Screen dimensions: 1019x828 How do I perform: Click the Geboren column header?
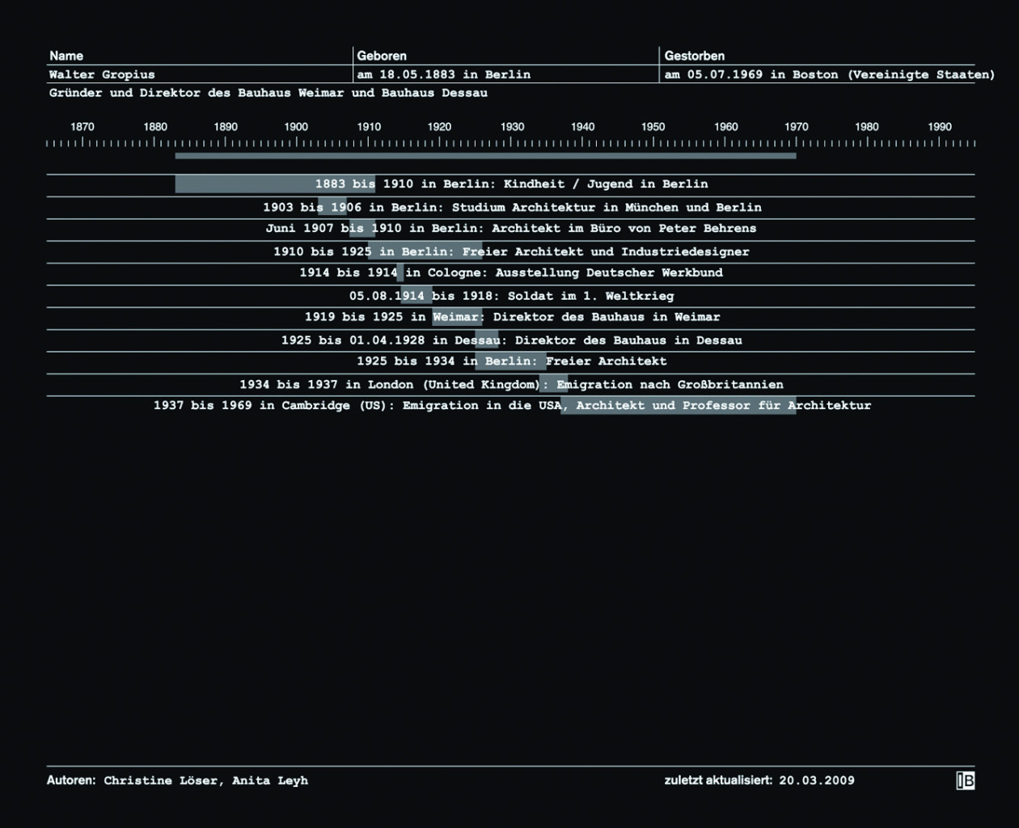pyautogui.click(x=382, y=56)
